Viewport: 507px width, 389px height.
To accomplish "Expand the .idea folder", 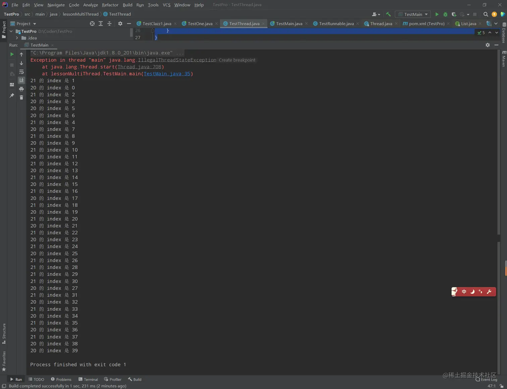I will point(17,38).
